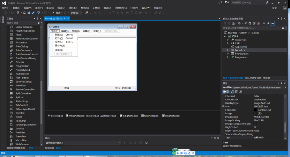Click Sync with Active Document arrows icon
This screenshot has height=157, width=290.
246,23
